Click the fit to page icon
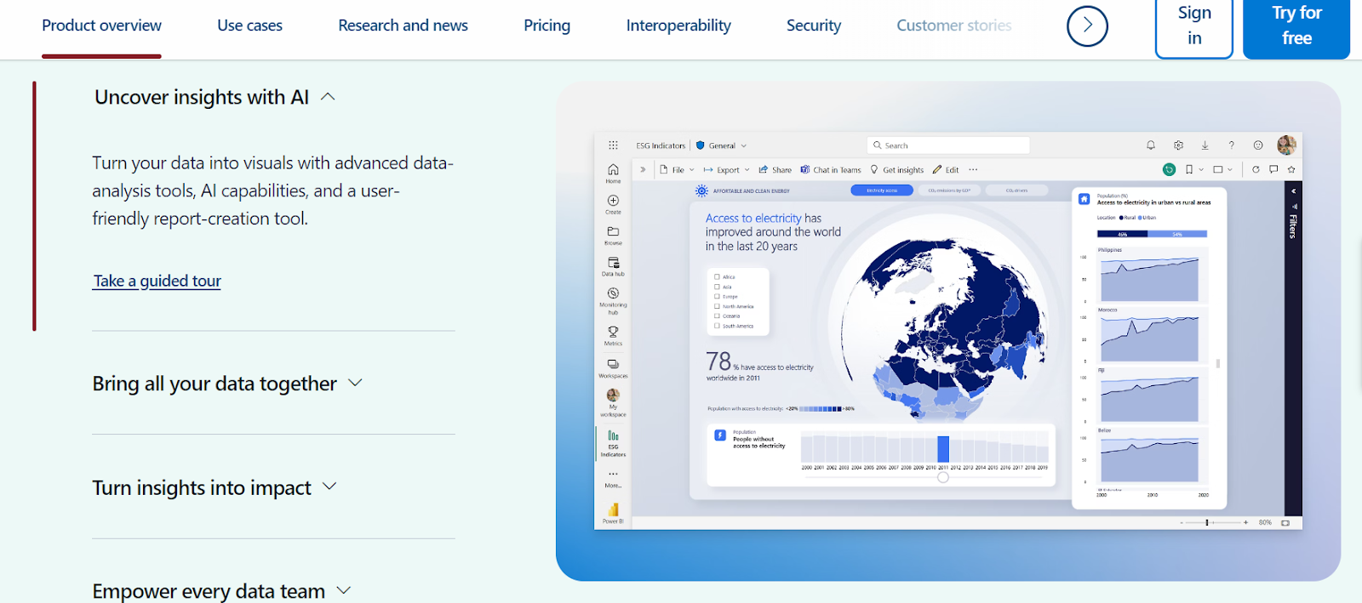Viewport: 1362px width, 603px height. 1285,523
